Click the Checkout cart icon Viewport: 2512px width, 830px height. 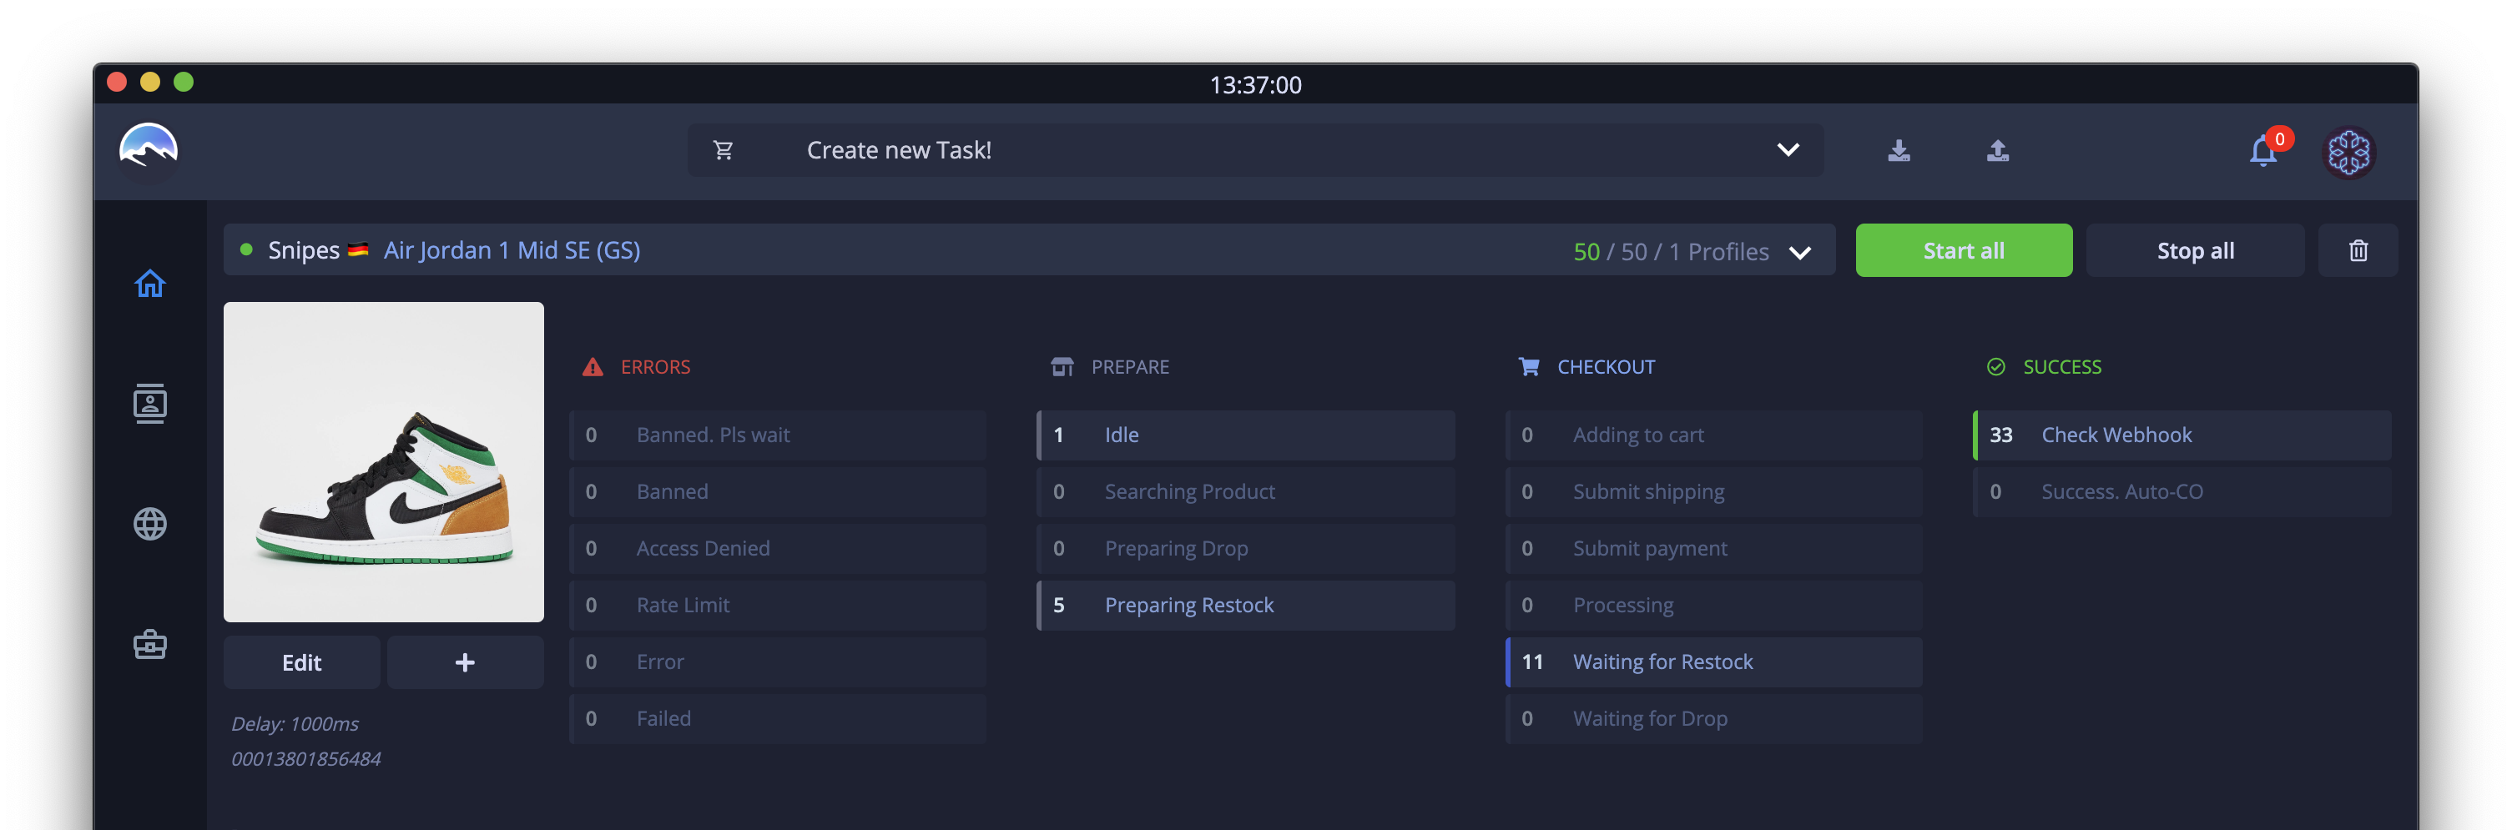pyautogui.click(x=1528, y=367)
